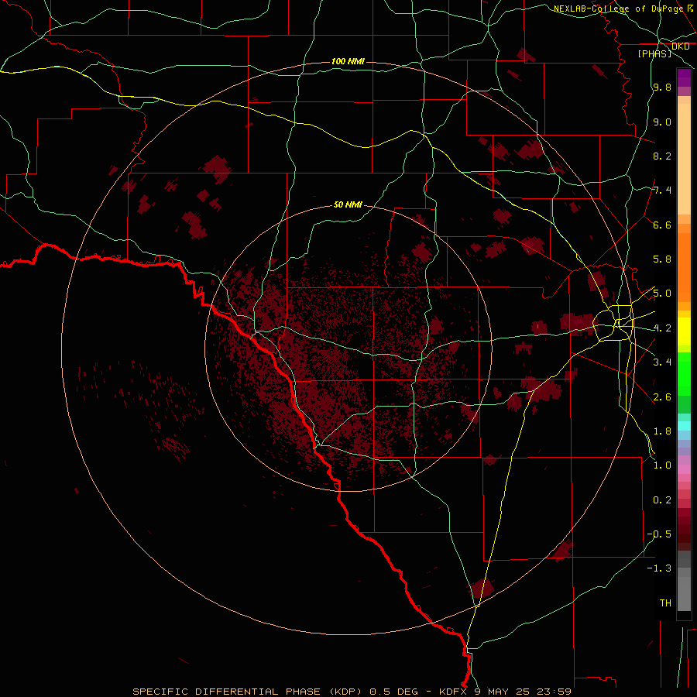The width and height of the screenshot is (697, 697).
Task: Click the dark orange band of the color bar
Action: [x=684, y=267]
